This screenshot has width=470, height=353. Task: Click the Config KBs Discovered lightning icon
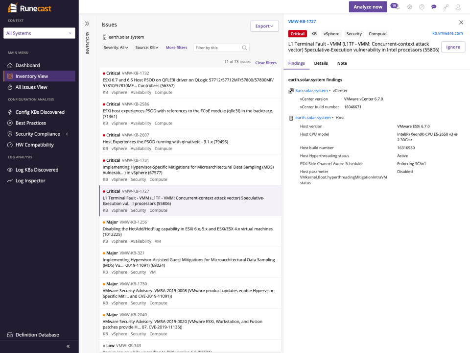coord(10,112)
